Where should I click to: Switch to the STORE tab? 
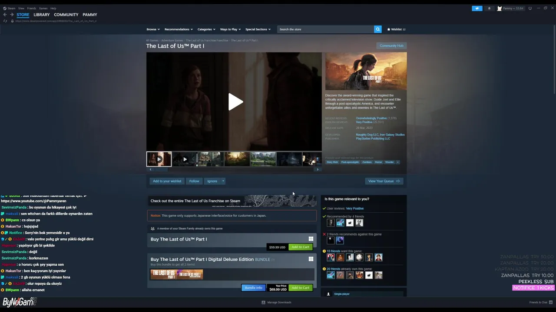tap(23, 15)
